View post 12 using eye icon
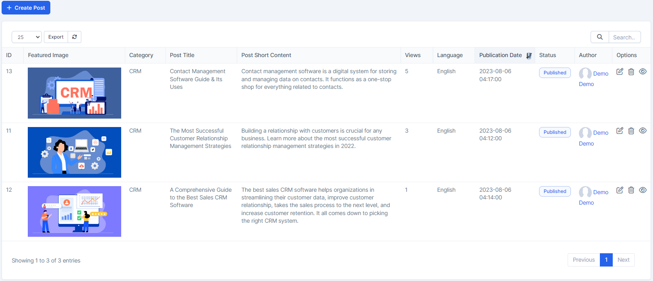Viewport: 653px width, 281px height. [x=643, y=190]
